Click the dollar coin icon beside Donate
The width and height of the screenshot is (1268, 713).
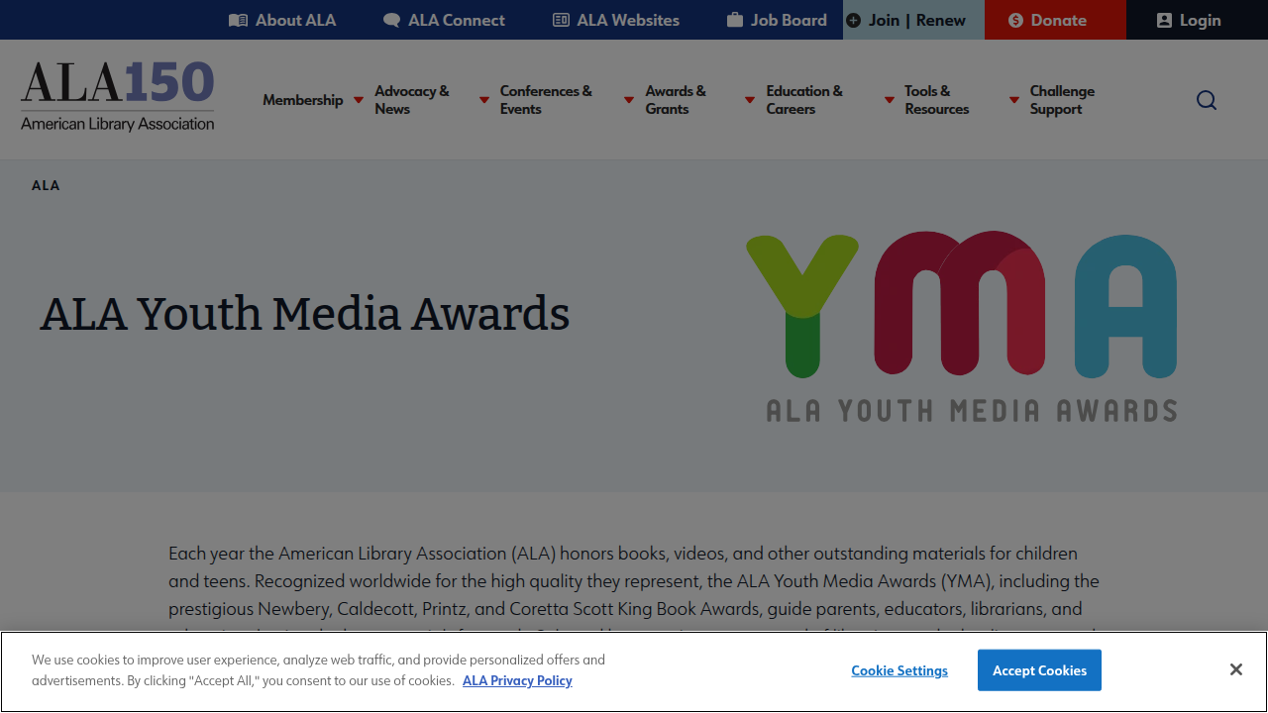[1015, 20]
